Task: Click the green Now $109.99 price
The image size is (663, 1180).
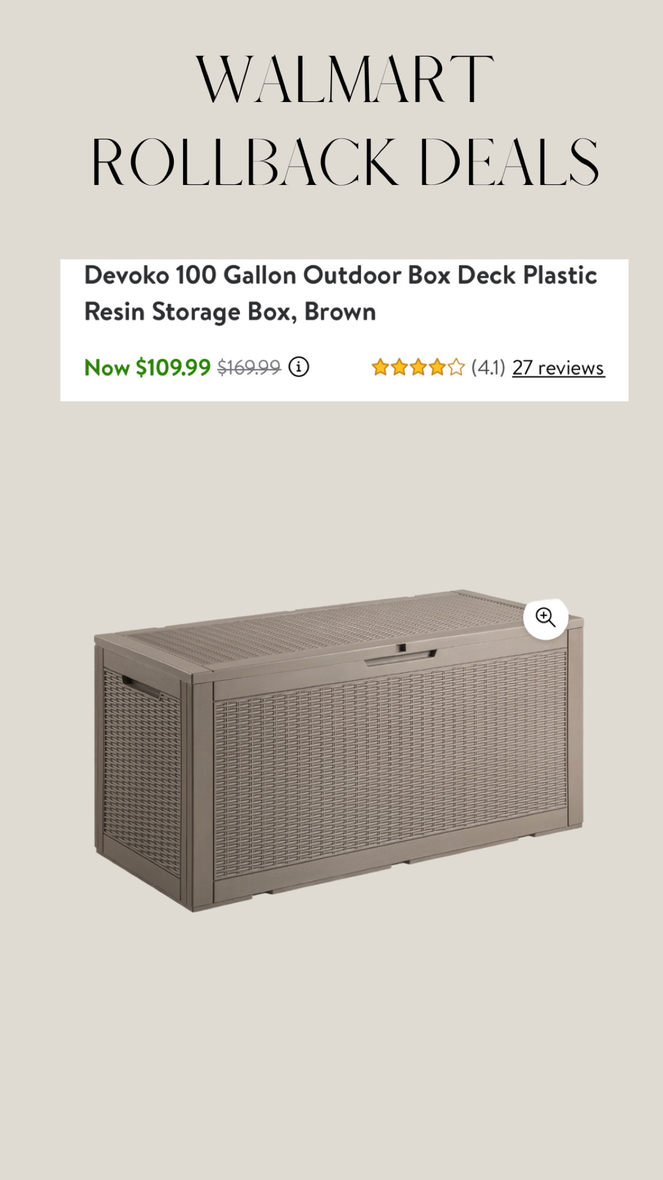Action: tap(147, 366)
